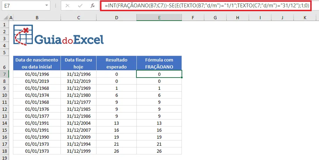Click cell with date 01/01/1990
This screenshot has width=319, height=160.
37,137
